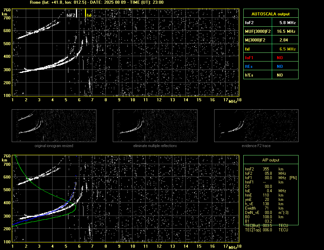Select the 5.8 MHz foF2 value

point(288,23)
